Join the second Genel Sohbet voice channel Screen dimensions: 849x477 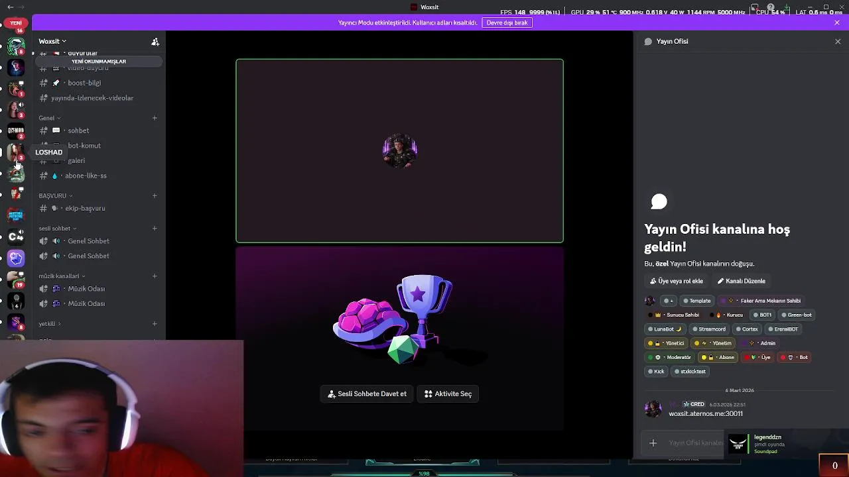98,256
